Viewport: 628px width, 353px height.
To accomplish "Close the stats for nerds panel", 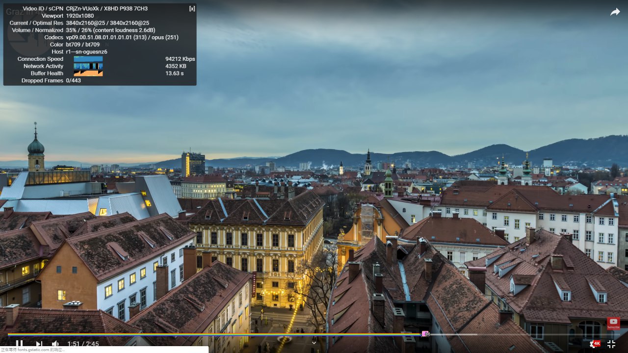I will [192, 8].
